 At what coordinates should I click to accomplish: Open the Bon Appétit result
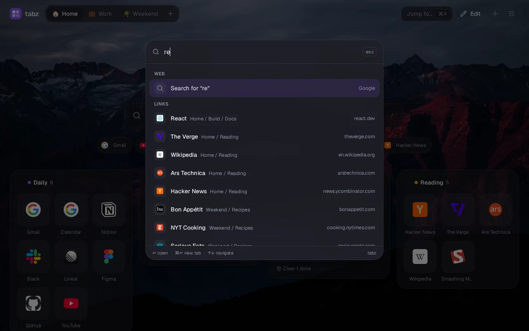coord(264,209)
